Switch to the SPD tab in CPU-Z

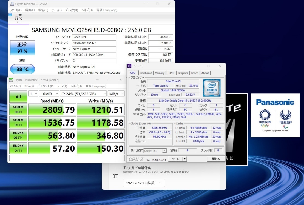tap(171, 73)
